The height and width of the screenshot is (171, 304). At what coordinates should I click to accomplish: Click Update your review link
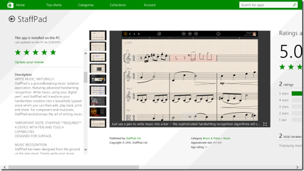[x=29, y=62]
